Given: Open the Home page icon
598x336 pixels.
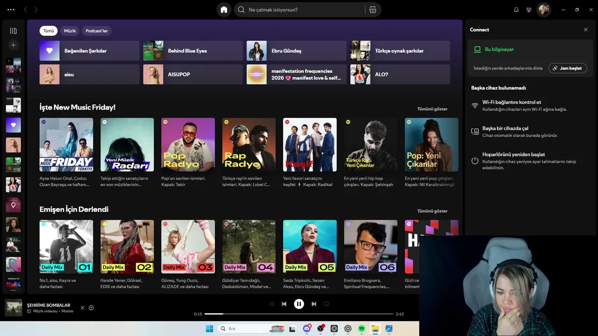Looking at the screenshot, I should (224, 10).
